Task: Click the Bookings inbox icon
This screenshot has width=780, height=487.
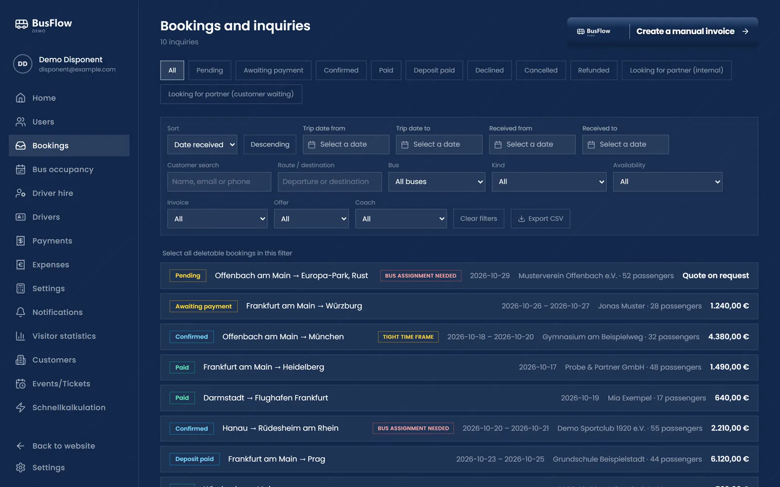Action: pyautogui.click(x=20, y=146)
